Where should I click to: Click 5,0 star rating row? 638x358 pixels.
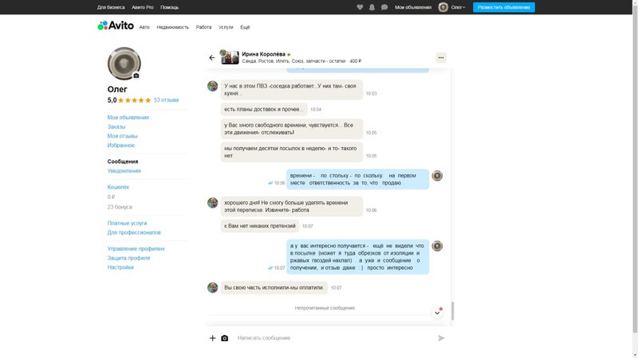click(x=129, y=100)
